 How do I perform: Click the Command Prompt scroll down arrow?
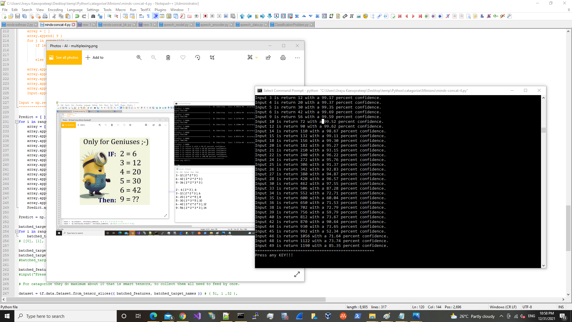[x=543, y=265]
